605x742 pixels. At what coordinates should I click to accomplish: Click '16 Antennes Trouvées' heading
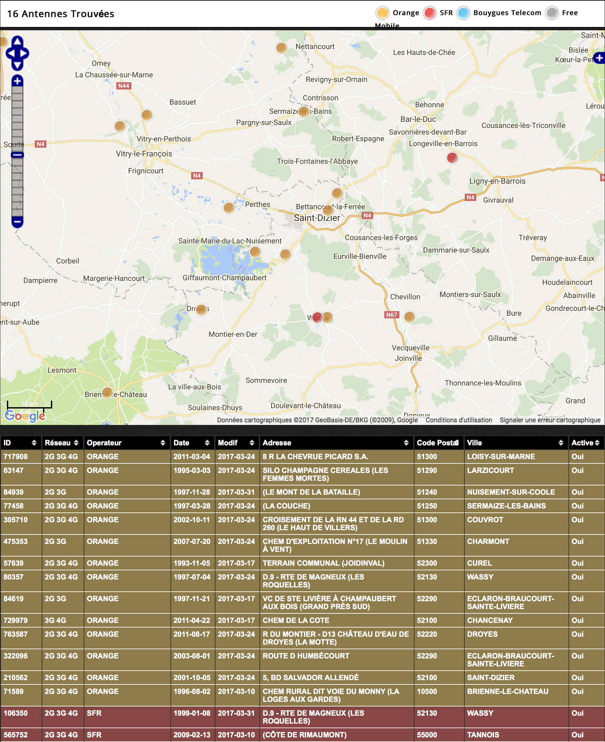pos(61,13)
